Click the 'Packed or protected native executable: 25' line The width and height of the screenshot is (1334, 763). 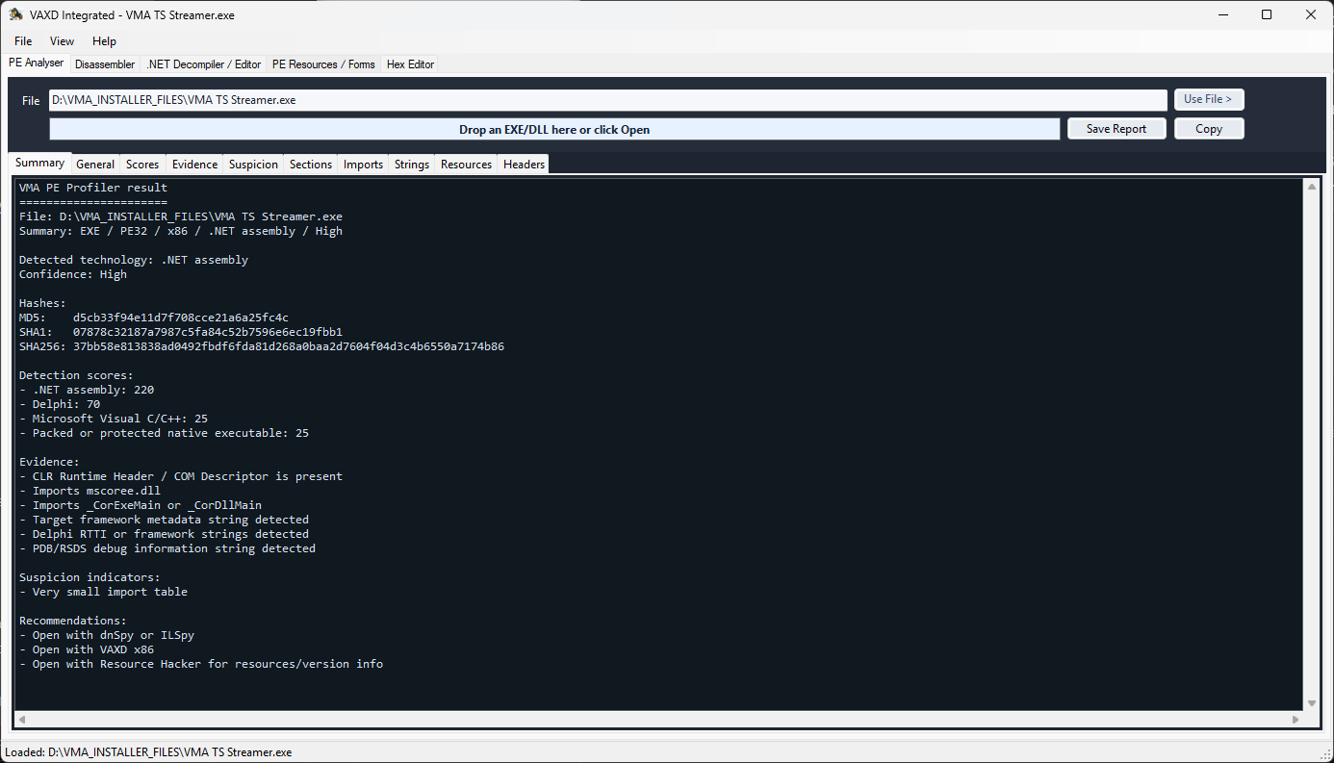(x=164, y=433)
